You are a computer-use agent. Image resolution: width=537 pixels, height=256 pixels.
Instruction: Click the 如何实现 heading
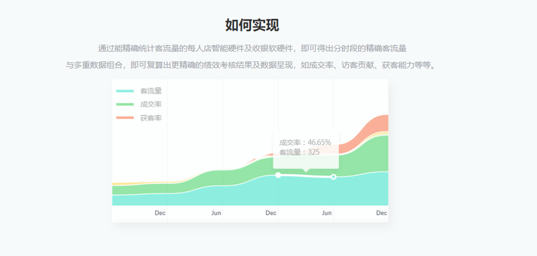[252, 25]
